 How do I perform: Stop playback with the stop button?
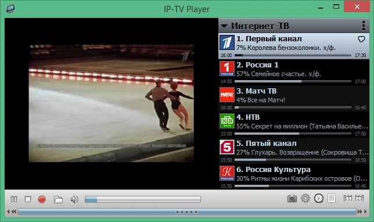(x=28, y=199)
